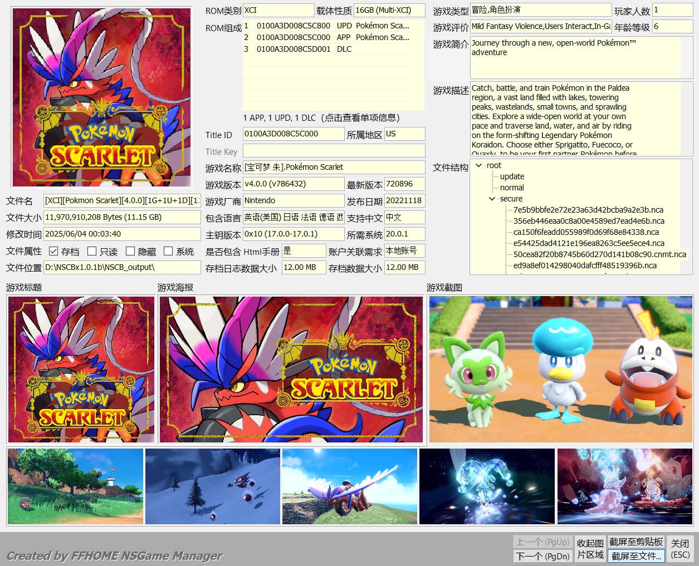
Task: Check the 隐藏 hidden attribute box
Action: click(130, 252)
